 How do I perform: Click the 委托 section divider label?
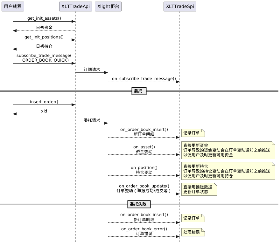point(139,91)
